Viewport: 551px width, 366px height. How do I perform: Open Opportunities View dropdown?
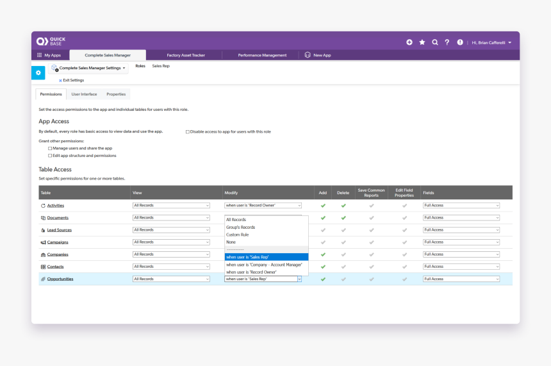pos(171,279)
